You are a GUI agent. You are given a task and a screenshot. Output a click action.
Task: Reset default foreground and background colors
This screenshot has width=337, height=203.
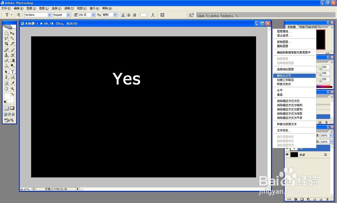point(5,102)
